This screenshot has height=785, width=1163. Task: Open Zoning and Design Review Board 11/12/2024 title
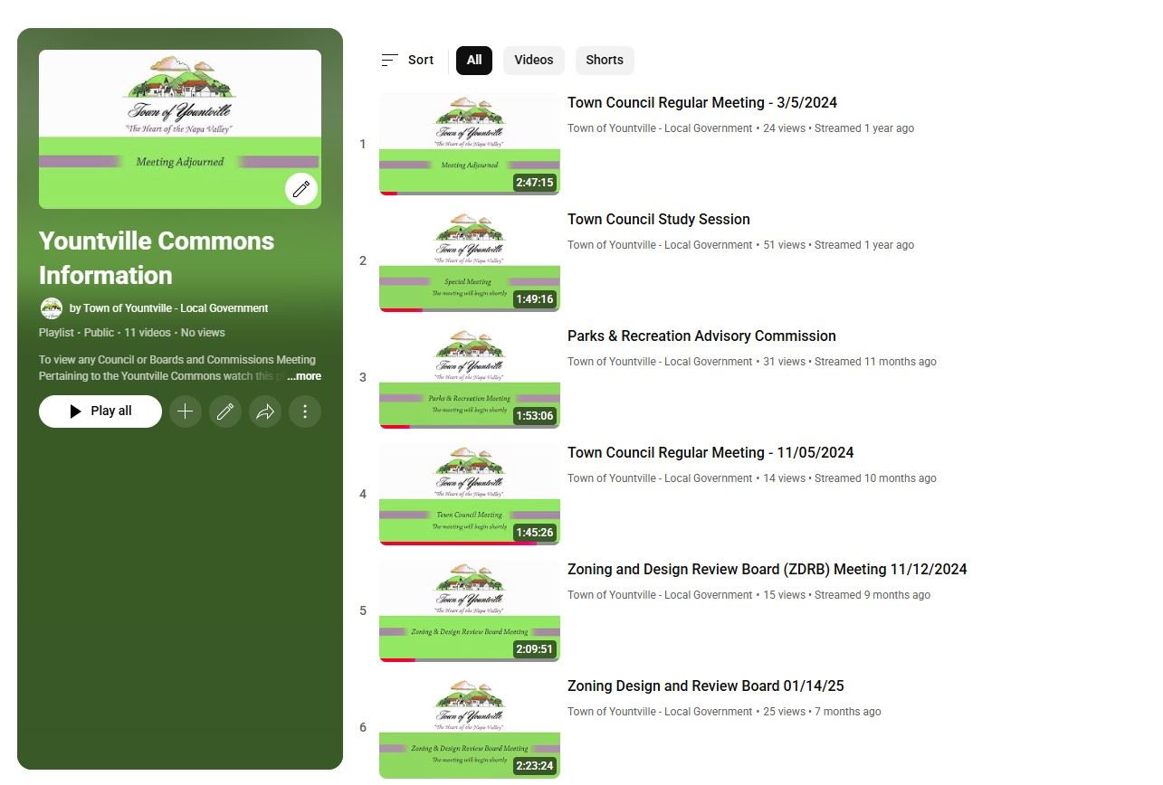coord(767,570)
